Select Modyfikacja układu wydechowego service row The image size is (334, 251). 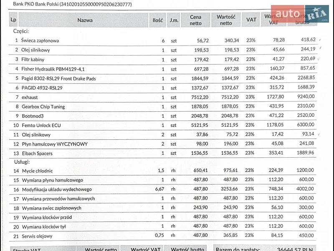click(163, 189)
